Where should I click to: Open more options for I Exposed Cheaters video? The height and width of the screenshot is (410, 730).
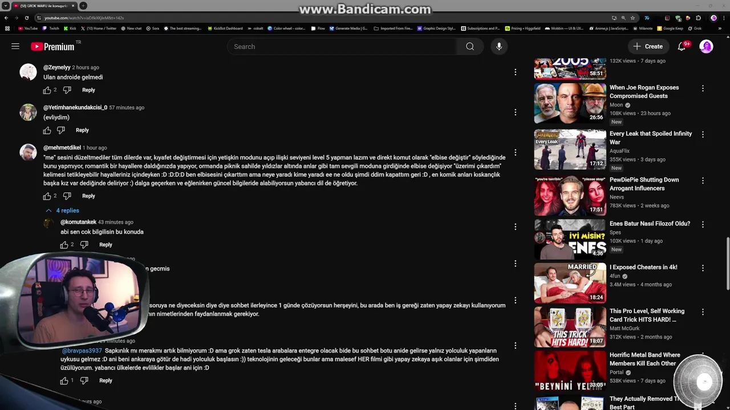tap(703, 268)
